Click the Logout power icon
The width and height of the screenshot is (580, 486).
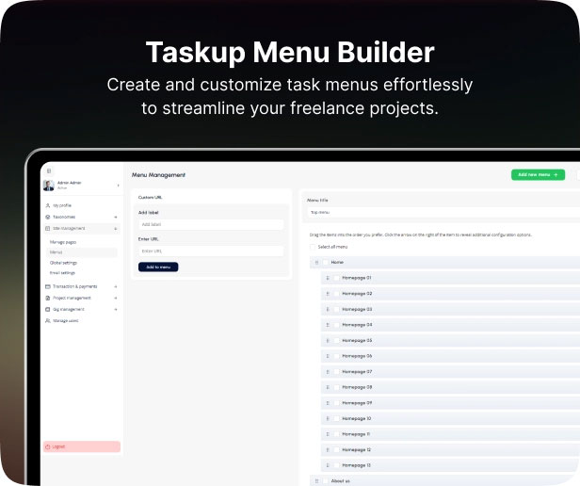[48, 446]
